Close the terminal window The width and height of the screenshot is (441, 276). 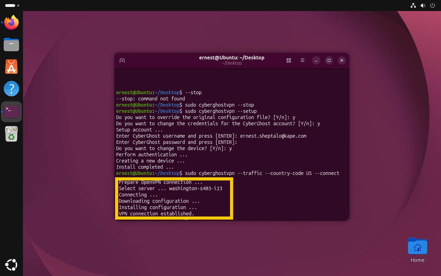341,60
